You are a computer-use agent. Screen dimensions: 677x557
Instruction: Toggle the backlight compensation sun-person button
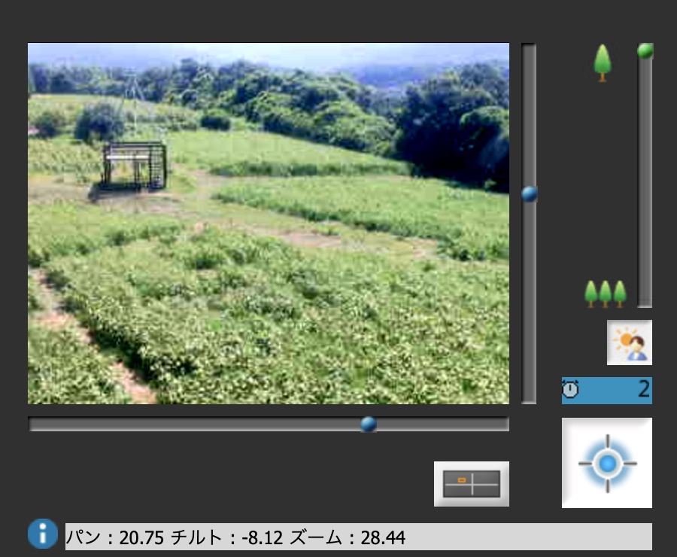point(630,342)
